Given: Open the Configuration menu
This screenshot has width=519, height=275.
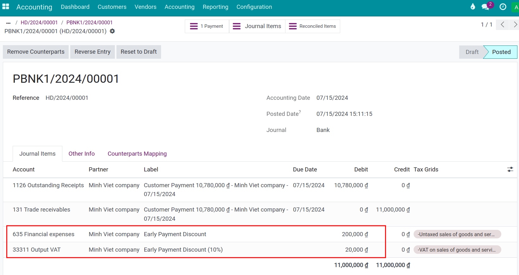Looking at the screenshot, I should [x=254, y=7].
